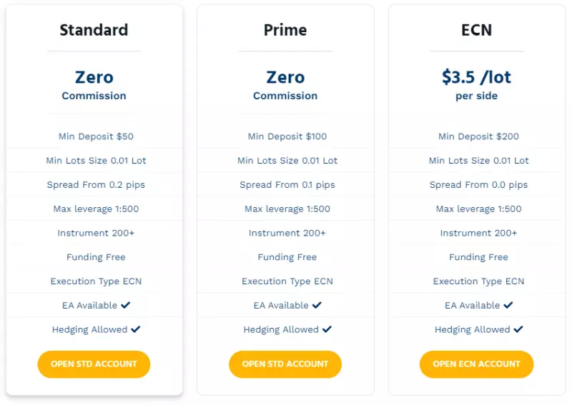
Task: Click the Hedging Allowed checkmark in Prime card
Action: (x=327, y=329)
